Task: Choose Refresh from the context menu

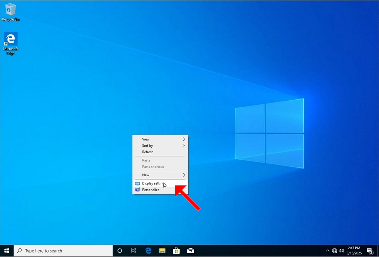Action: pyautogui.click(x=160, y=152)
